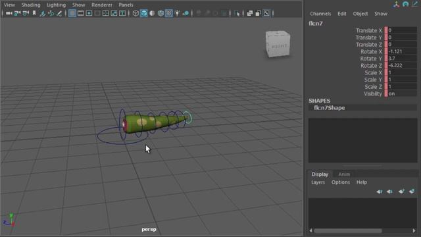Open the layer editor Help menu
Image resolution: width=421 pixels, height=237 pixels.
(x=362, y=182)
